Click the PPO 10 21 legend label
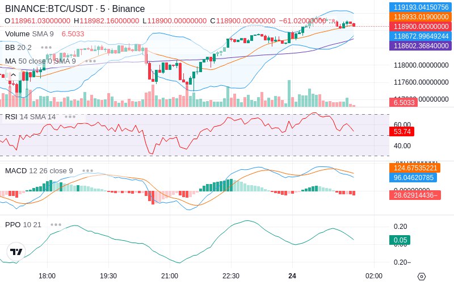 [x=23, y=224]
